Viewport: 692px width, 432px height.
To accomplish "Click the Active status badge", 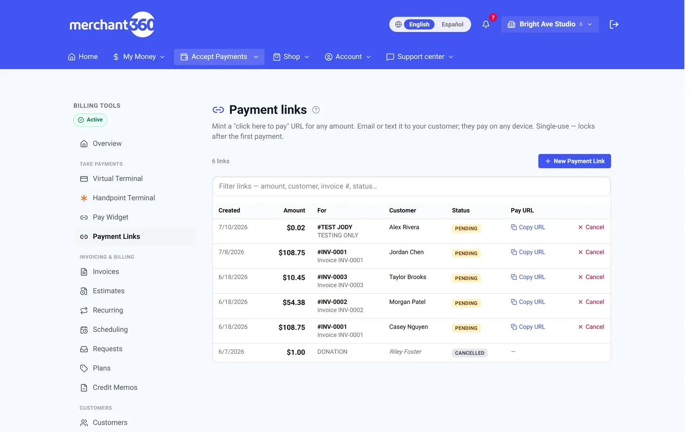I will (x=90, y=120).
